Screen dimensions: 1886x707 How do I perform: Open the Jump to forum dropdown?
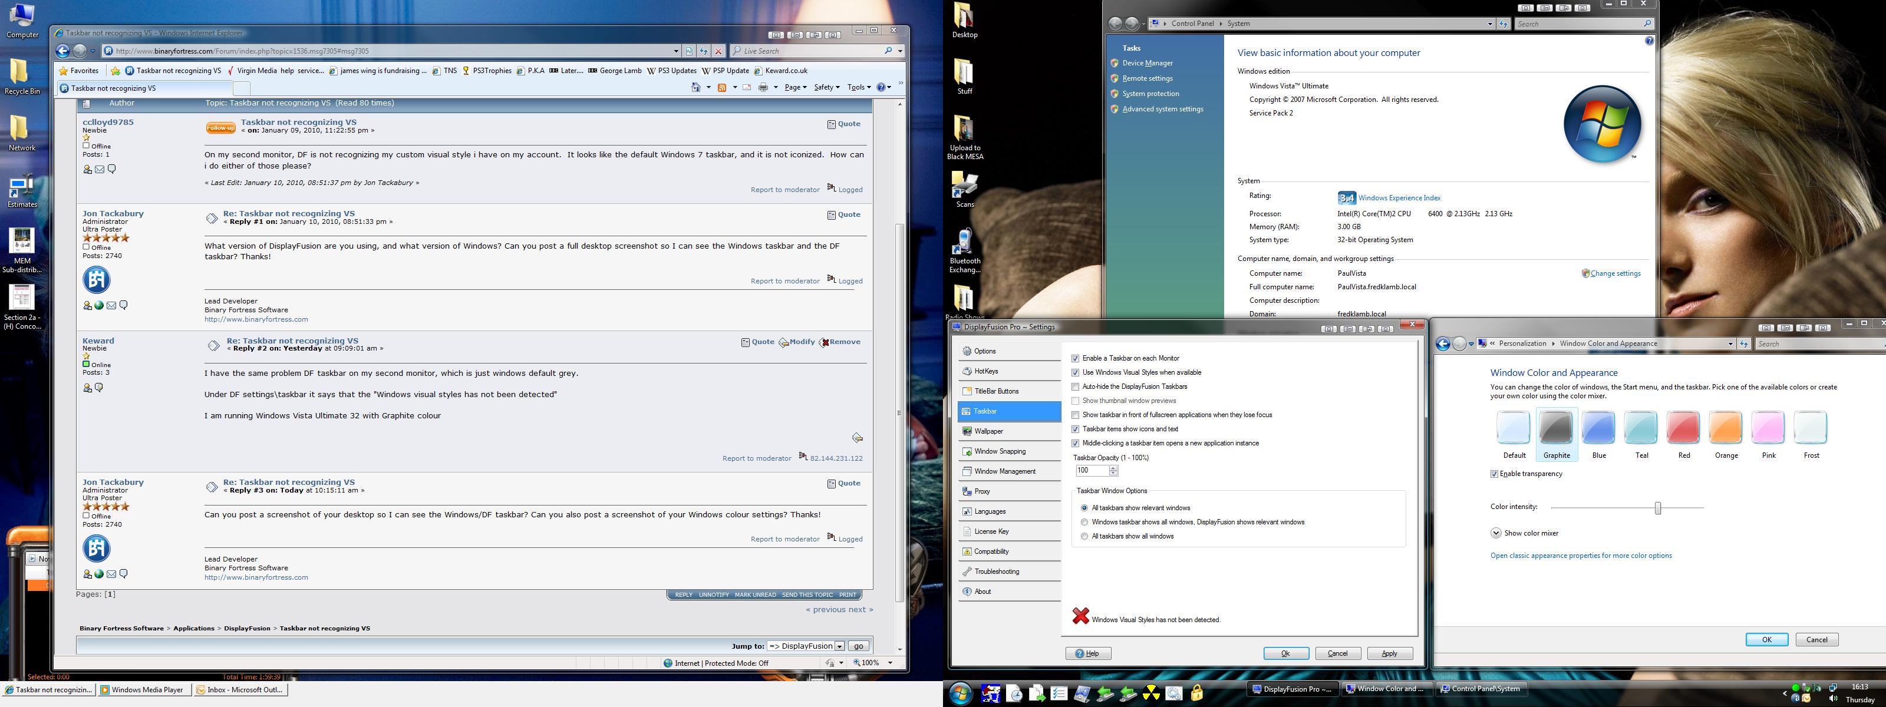(x=840, y=646)
